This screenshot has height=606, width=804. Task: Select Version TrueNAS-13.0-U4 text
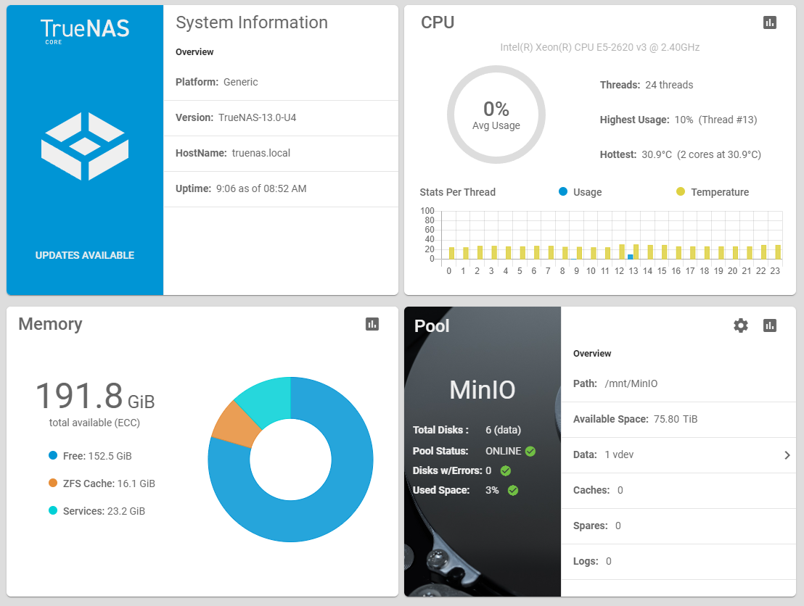pos(236,118)
